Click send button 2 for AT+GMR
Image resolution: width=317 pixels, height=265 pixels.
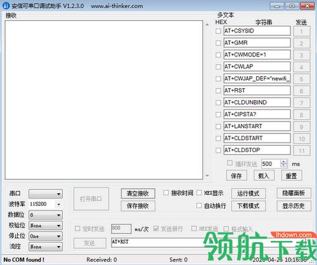(302, 43)
